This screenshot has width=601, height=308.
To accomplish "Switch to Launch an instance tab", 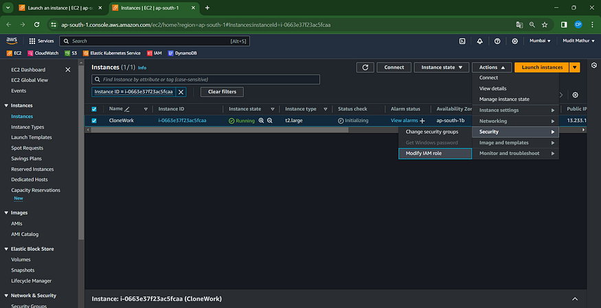I will pos(60,8).
